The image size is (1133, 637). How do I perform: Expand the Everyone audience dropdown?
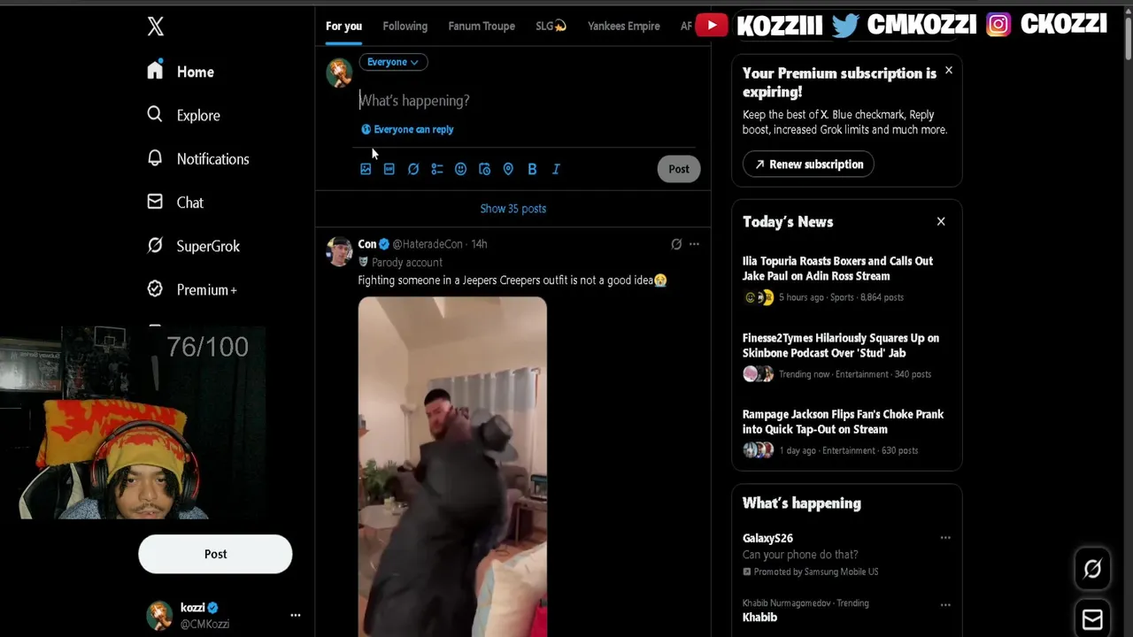393,62
